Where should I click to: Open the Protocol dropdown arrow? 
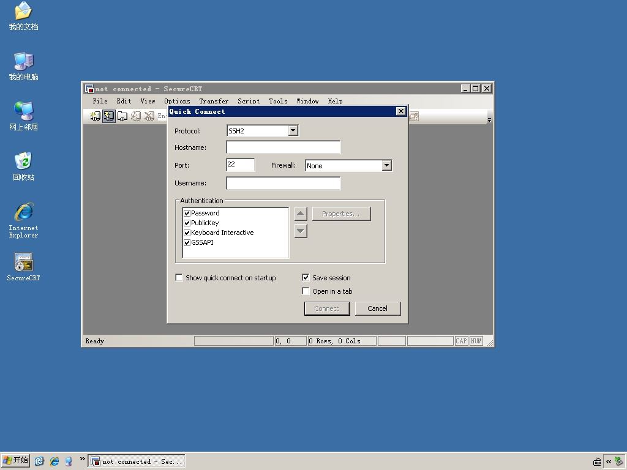point(293,130)
